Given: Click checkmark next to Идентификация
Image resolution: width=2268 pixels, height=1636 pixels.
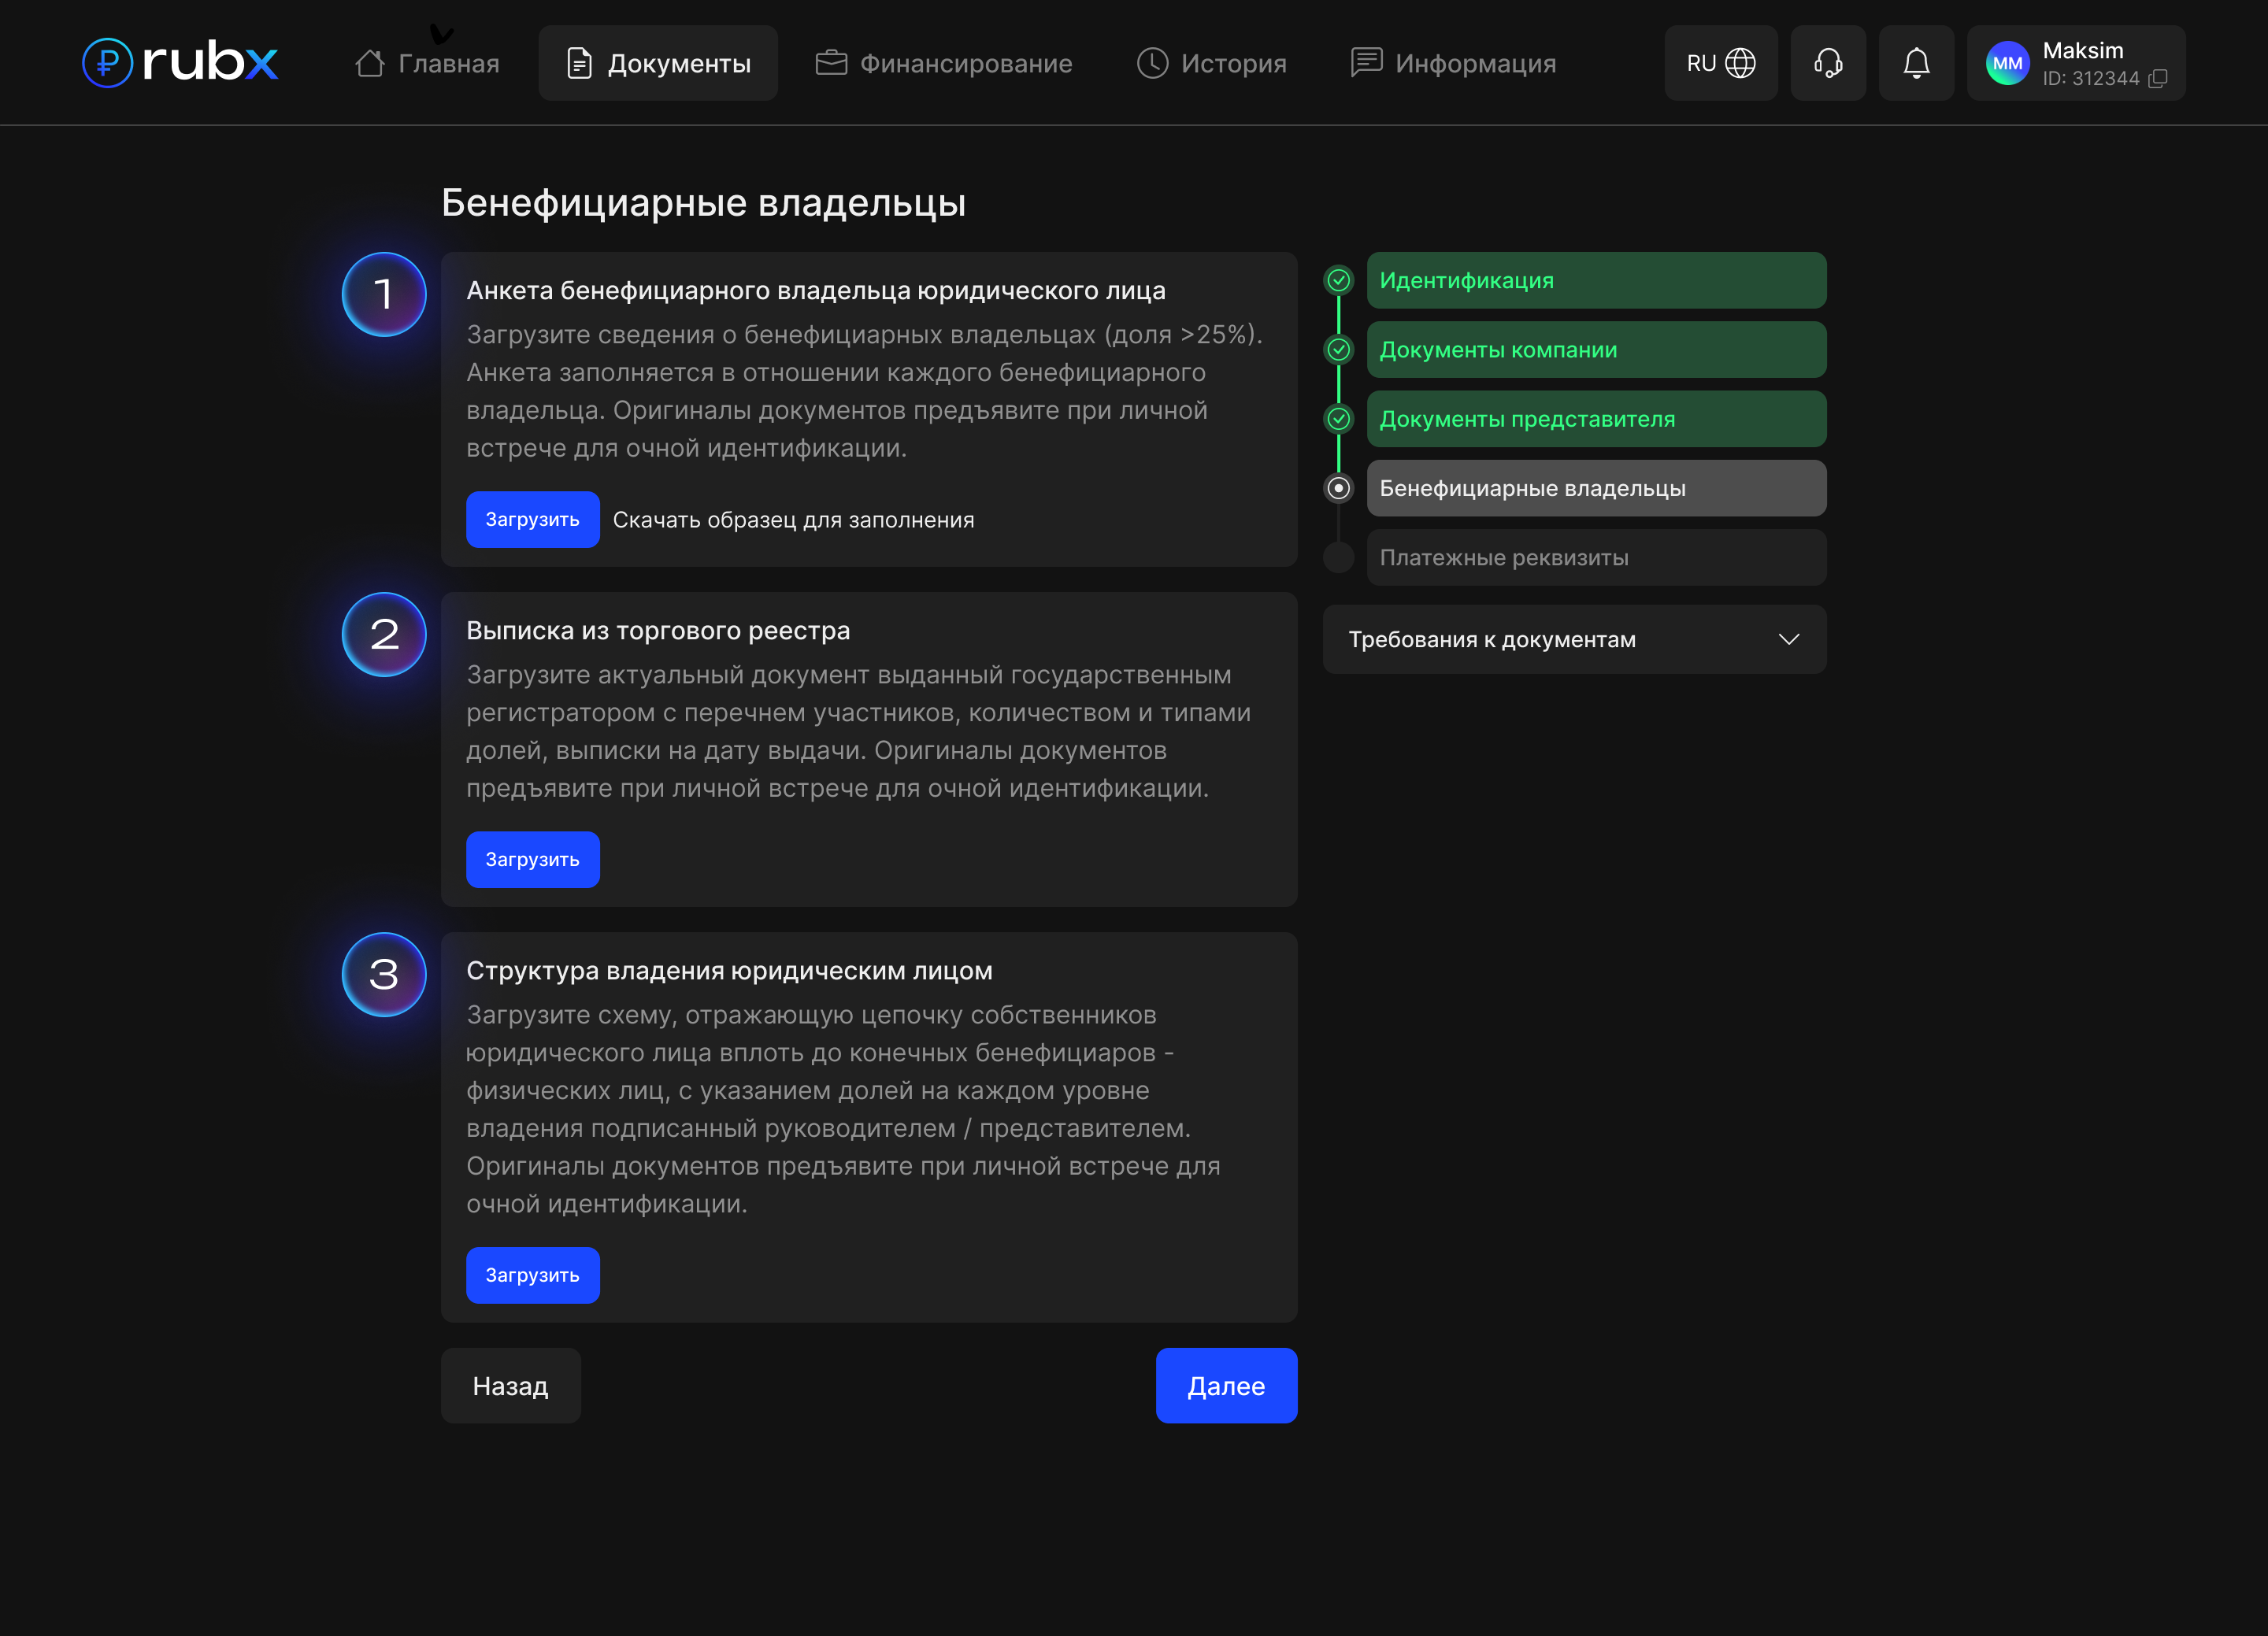Looking at the screenshot, I should 1338,281.
